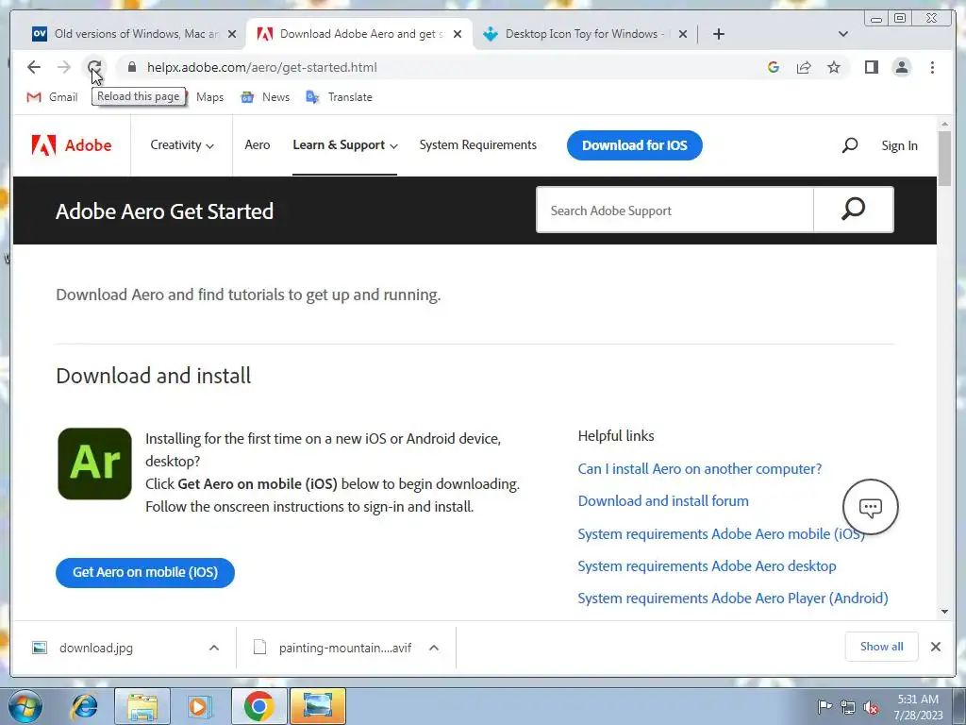Click the Action Center flag tray icon
Viewport: 966px width, 725px height.
coord(824,706)
